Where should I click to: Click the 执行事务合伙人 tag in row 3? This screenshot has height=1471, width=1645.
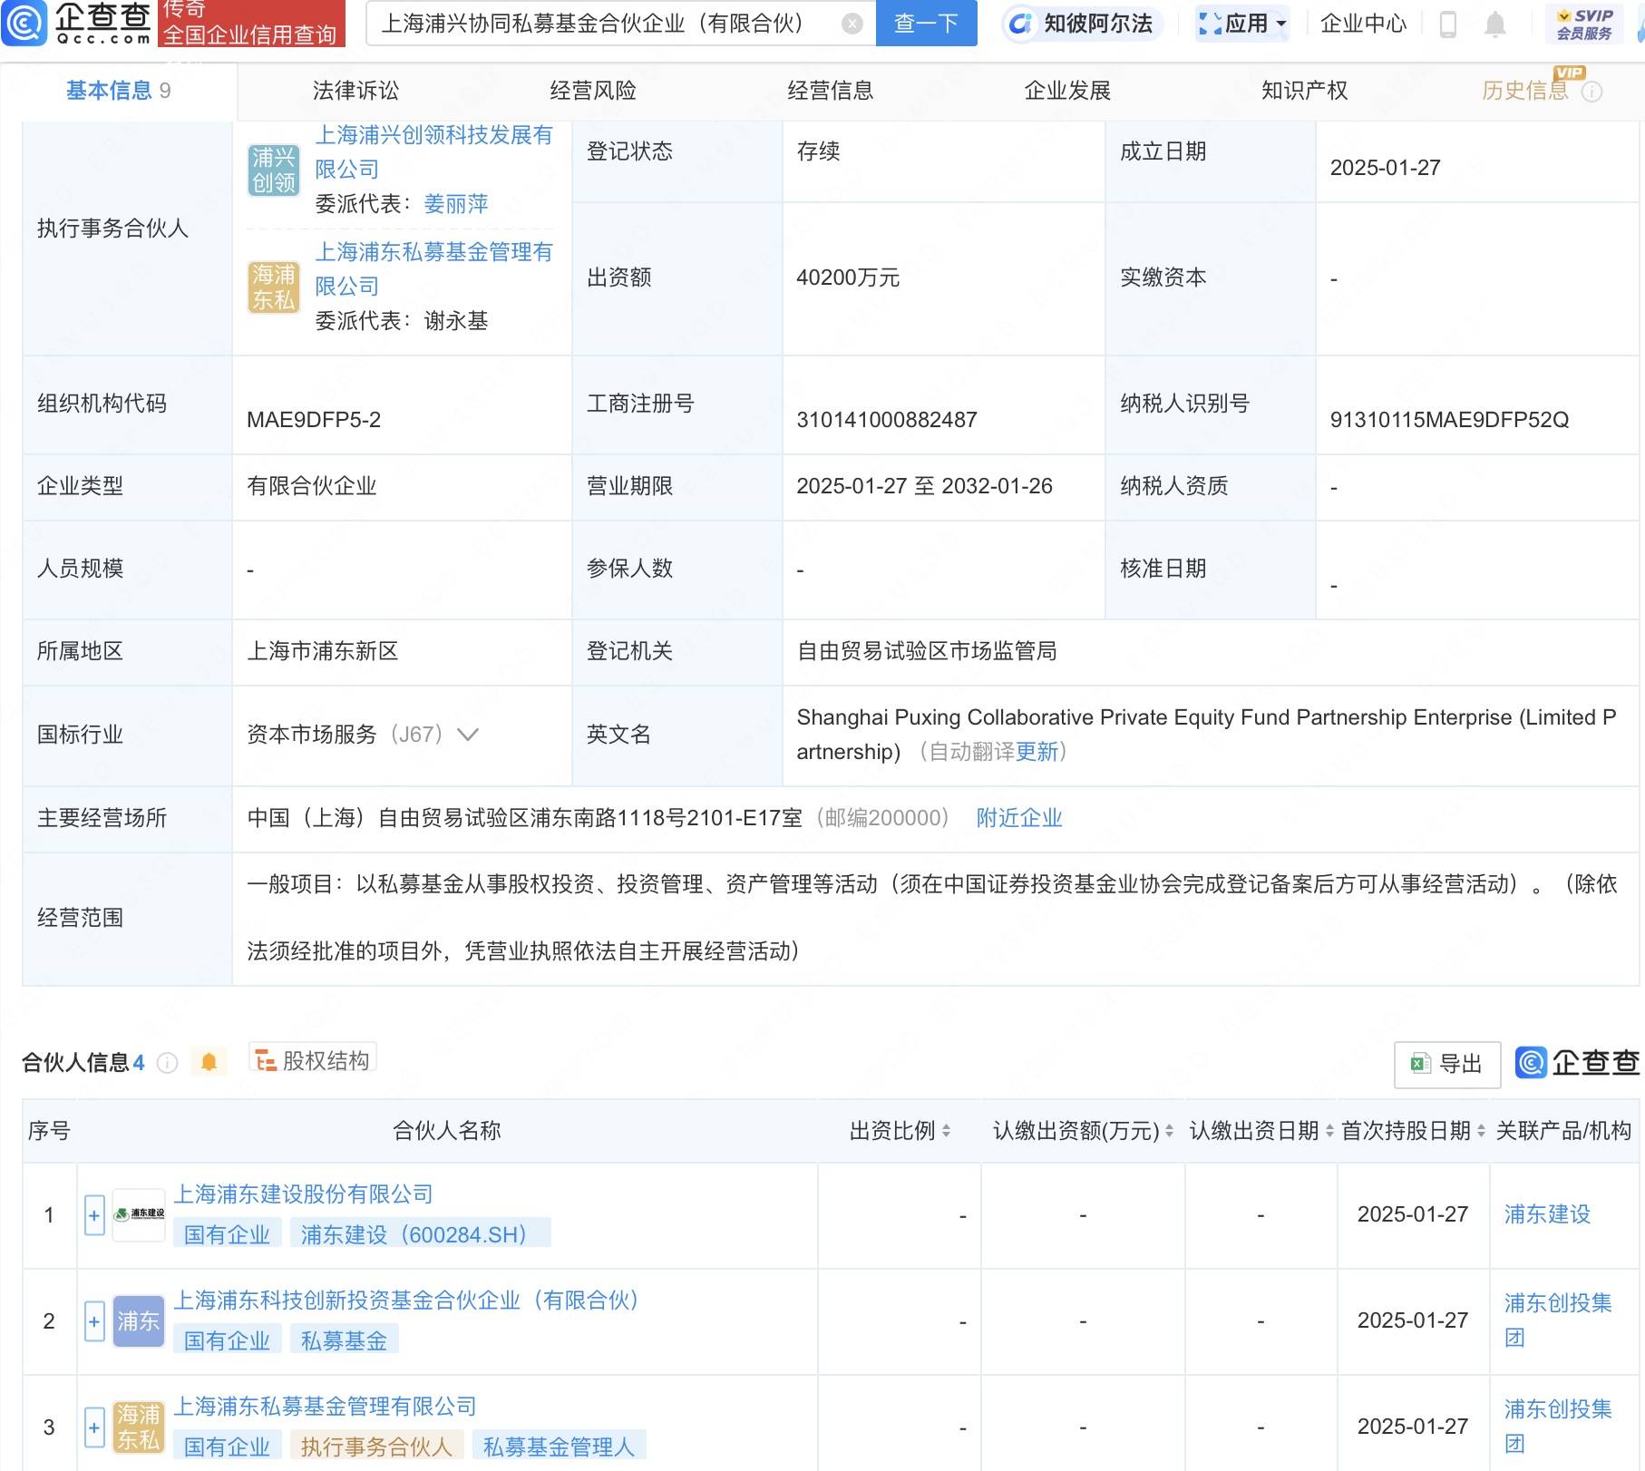click(376, 1447)
